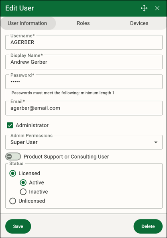Choose the Active status option

(x=23, y=182)
